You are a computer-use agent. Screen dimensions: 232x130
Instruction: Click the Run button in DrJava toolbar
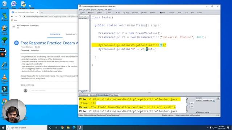coord(186,13)
